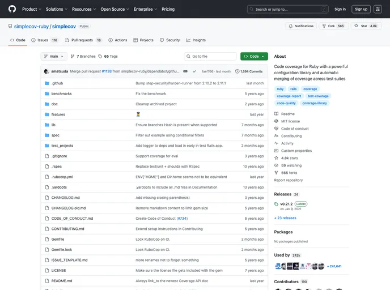Click the Readme book icon
This screenshot has width=390, height=290.
(276, 114)
